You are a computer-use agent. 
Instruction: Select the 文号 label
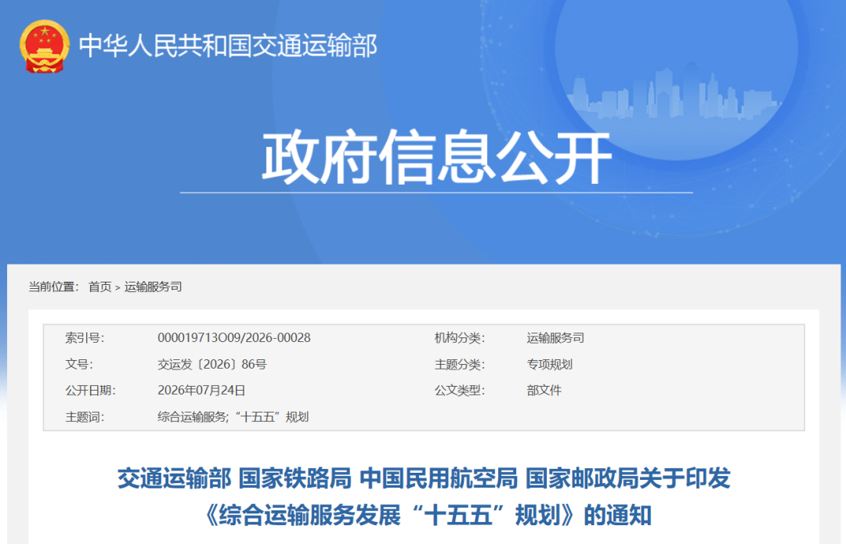point(79,365)
